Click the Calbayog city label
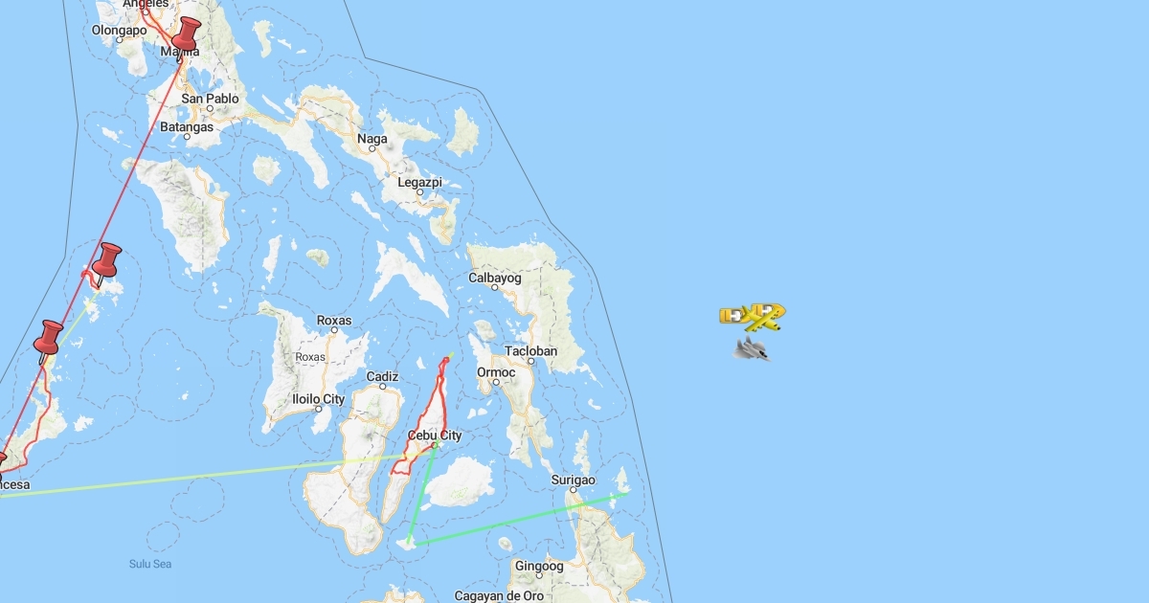Viewport: 1149px width, 603px height. pyautogui.click(x=494, y=279)
